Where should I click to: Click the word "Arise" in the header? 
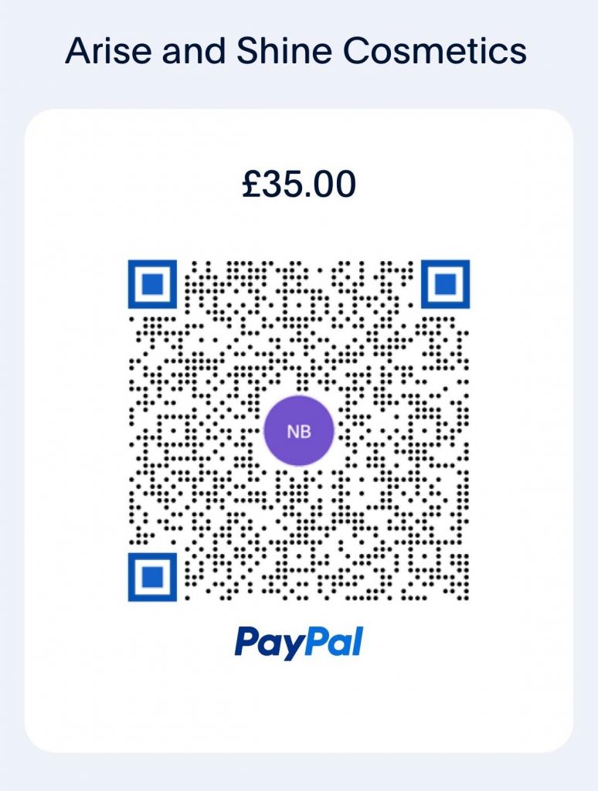tap(108, 51)
